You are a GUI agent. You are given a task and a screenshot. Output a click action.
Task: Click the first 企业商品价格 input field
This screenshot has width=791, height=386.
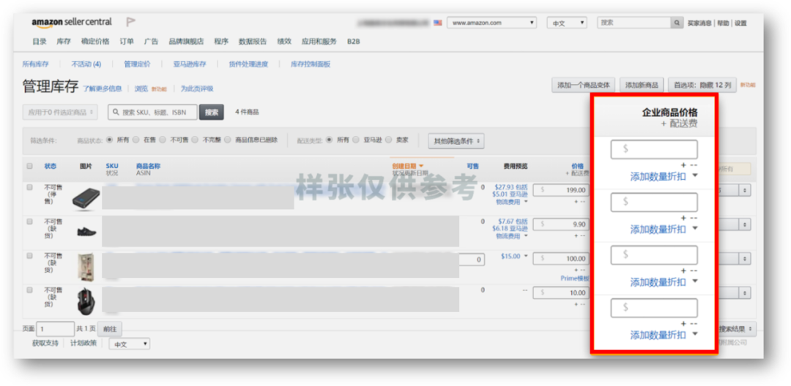(x=654, y=149)
